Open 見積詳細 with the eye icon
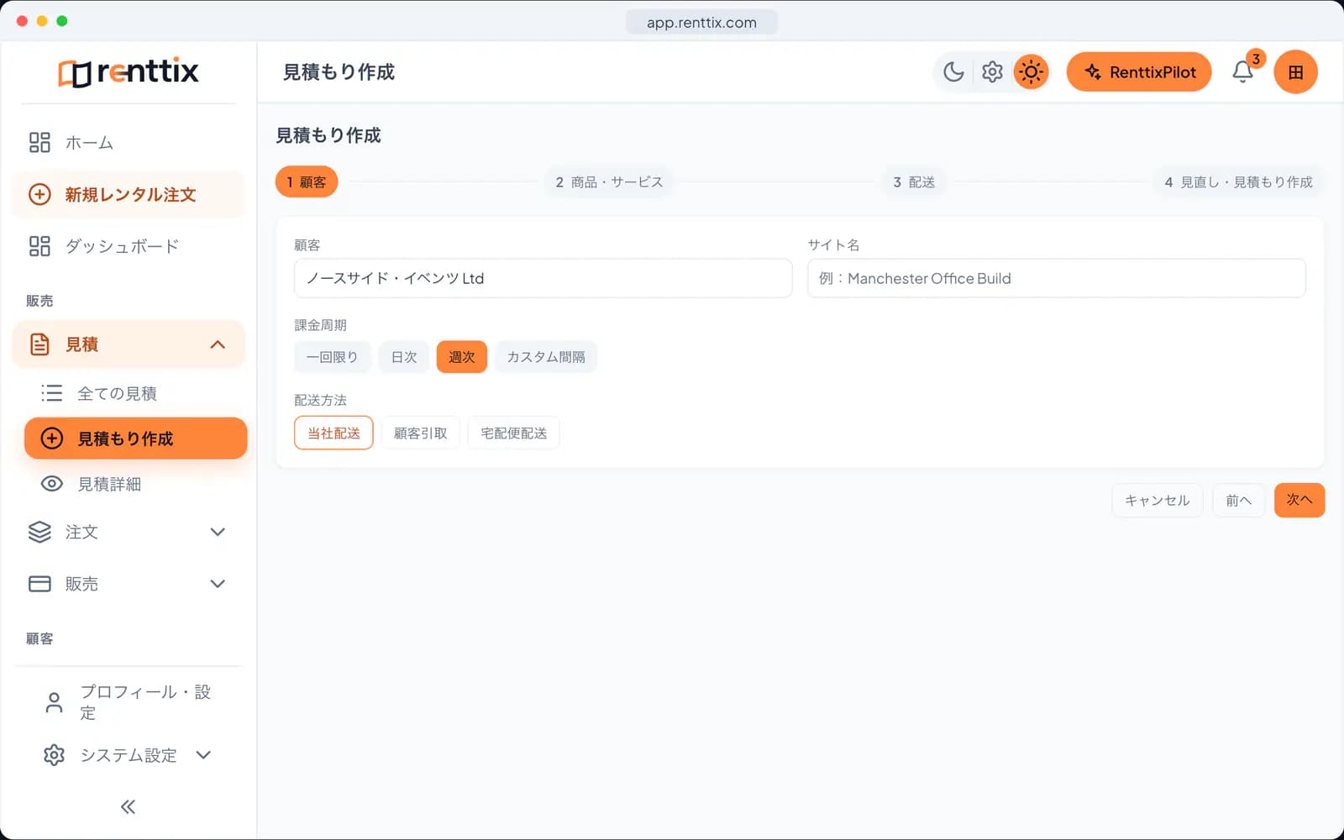 (x=135, y=484)
